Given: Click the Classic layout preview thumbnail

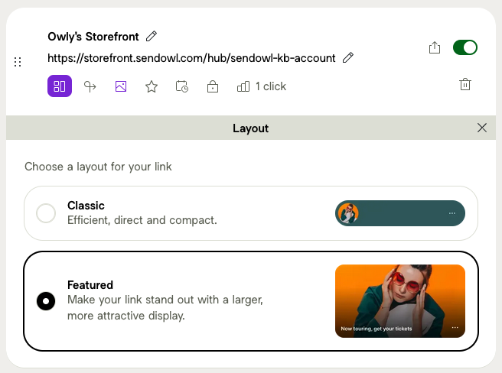Looking at the screenshot, I should pos(400,213).
